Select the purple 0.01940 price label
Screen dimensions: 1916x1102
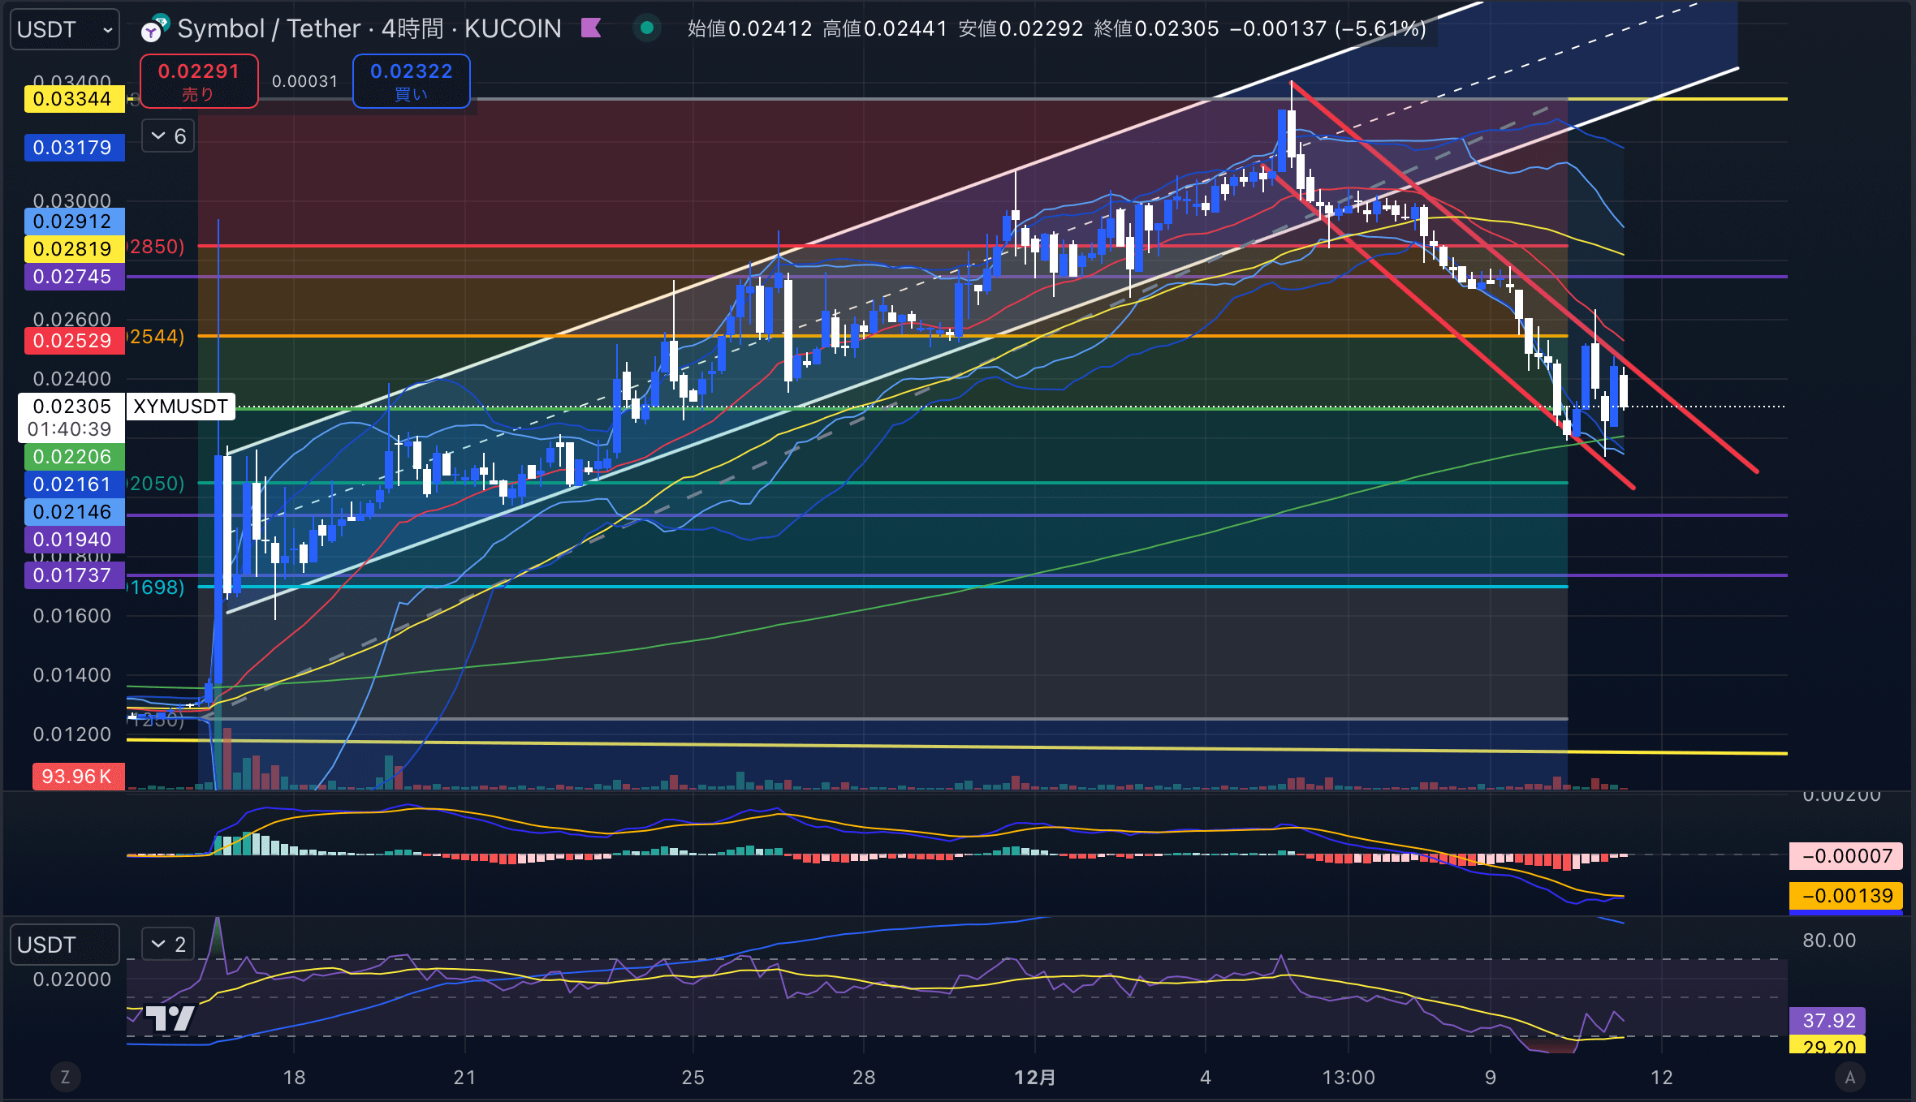point(74,540)
